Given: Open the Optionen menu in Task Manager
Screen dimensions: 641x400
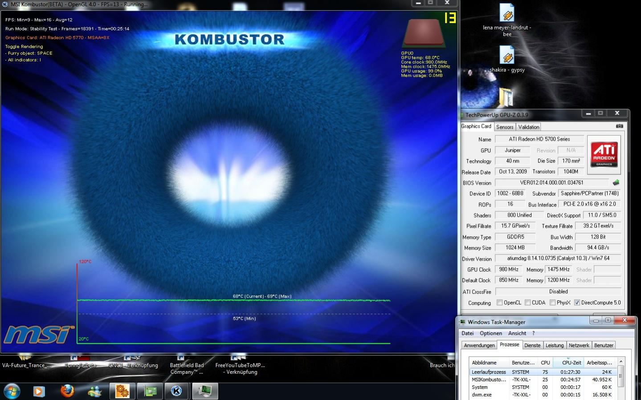Looking at the screenshot, I should click(x=491, y=333).
